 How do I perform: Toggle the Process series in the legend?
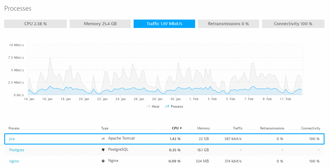[174, 107]
